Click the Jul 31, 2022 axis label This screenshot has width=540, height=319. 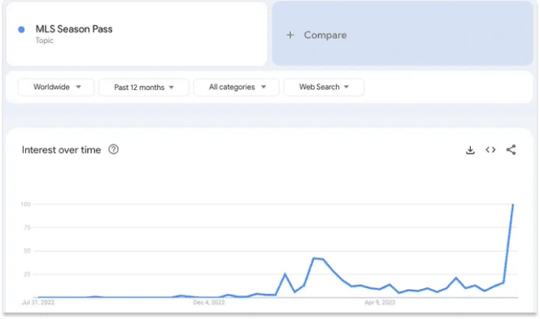[38, 303]
